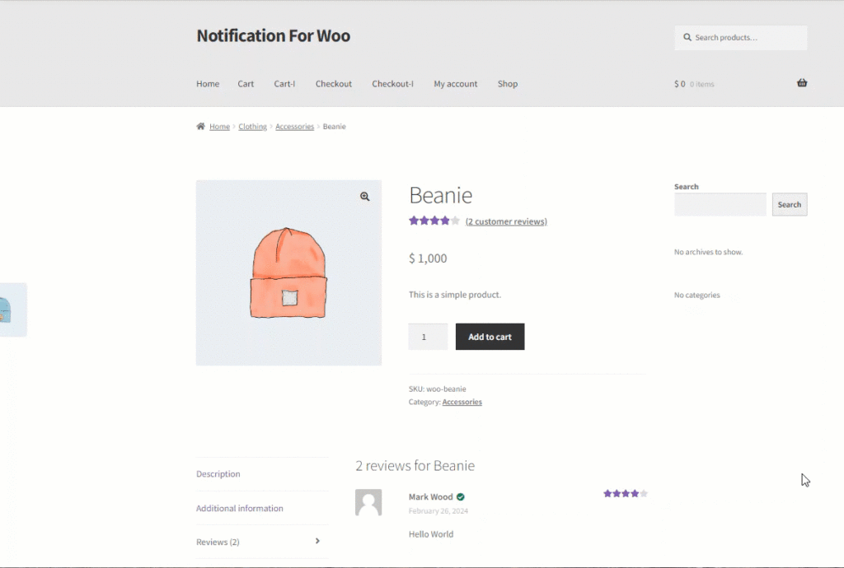Open the blue beanie thumbnail at left edge
The height and width of the screenshot is (568, 844).
point(13,310)
